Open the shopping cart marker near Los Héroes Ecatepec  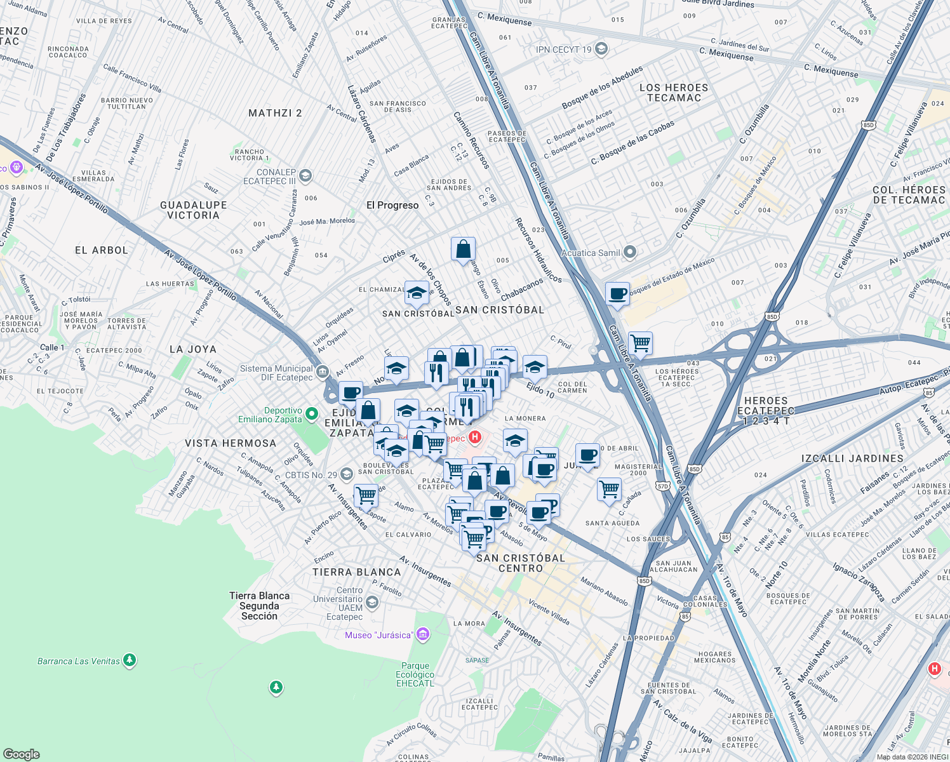pyautogui.click(x=640, y=342)
